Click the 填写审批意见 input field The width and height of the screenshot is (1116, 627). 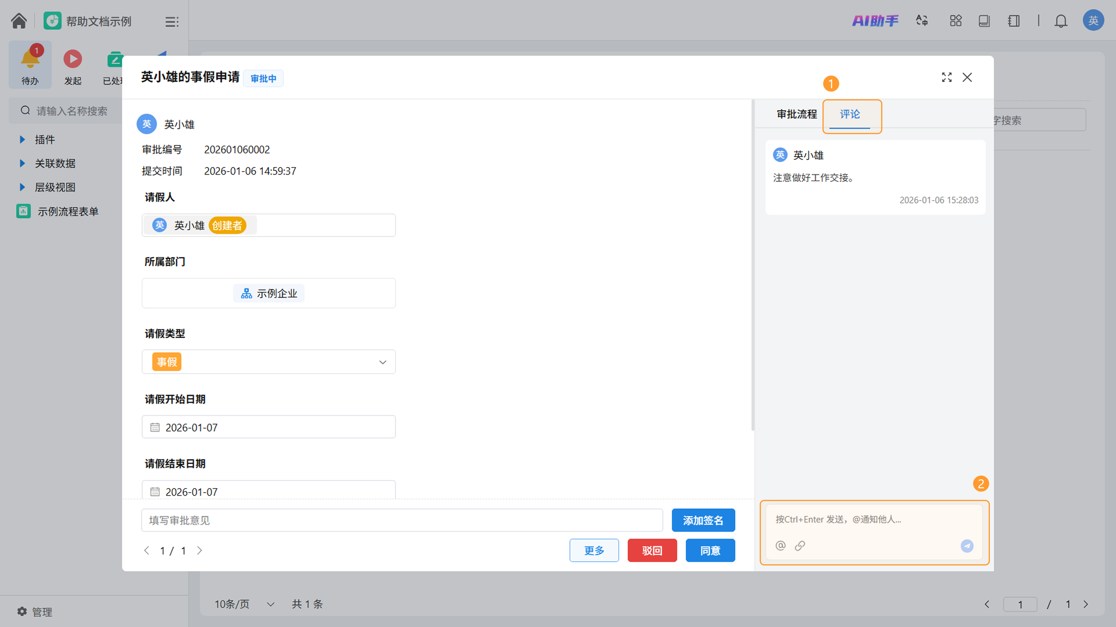point(402,520)
